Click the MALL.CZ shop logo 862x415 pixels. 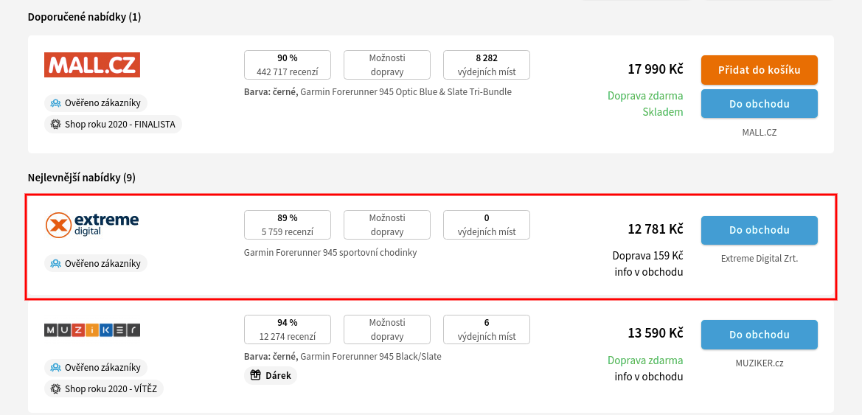tap(92, 65)
